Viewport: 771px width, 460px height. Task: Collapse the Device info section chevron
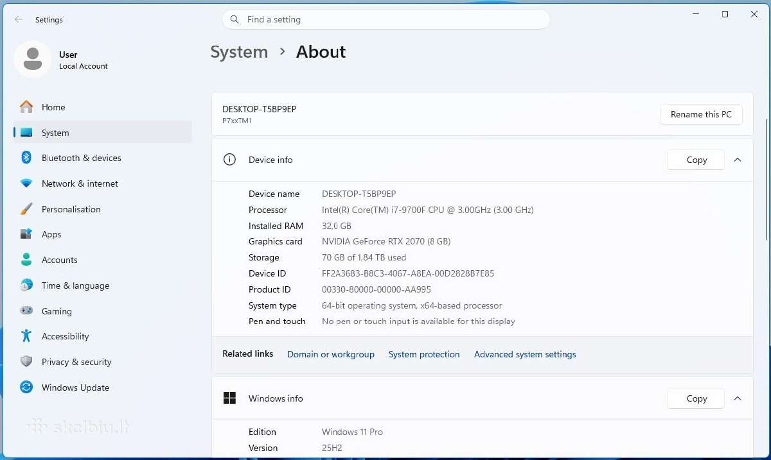click(738, 160)
